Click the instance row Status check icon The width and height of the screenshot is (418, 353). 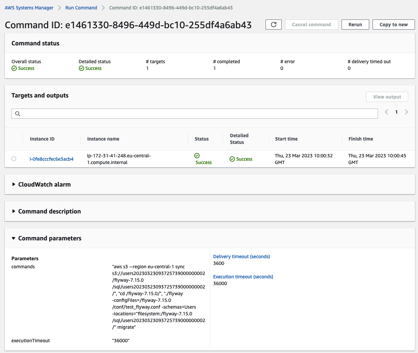click(197, 156)
